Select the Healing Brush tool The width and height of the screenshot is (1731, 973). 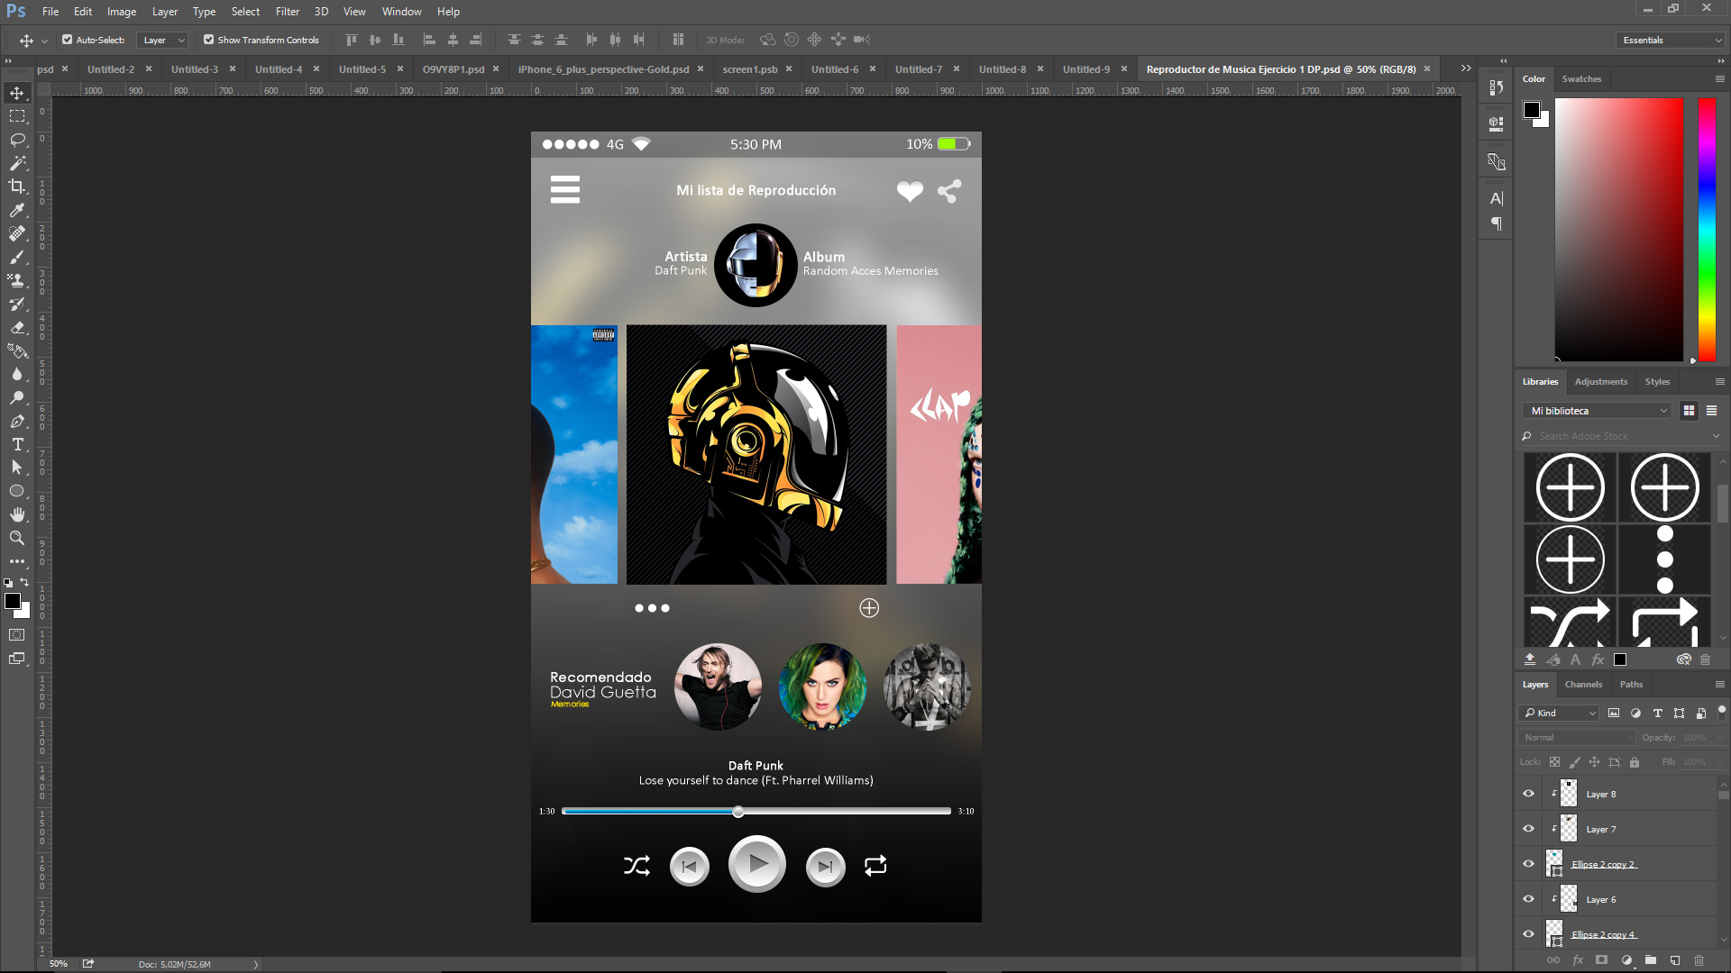click(x=17, y=233)
